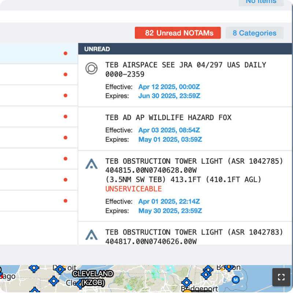293x293 pixels.
Task: Click effective date Apr 01 2025, 22:14Z
Action: 169,201
